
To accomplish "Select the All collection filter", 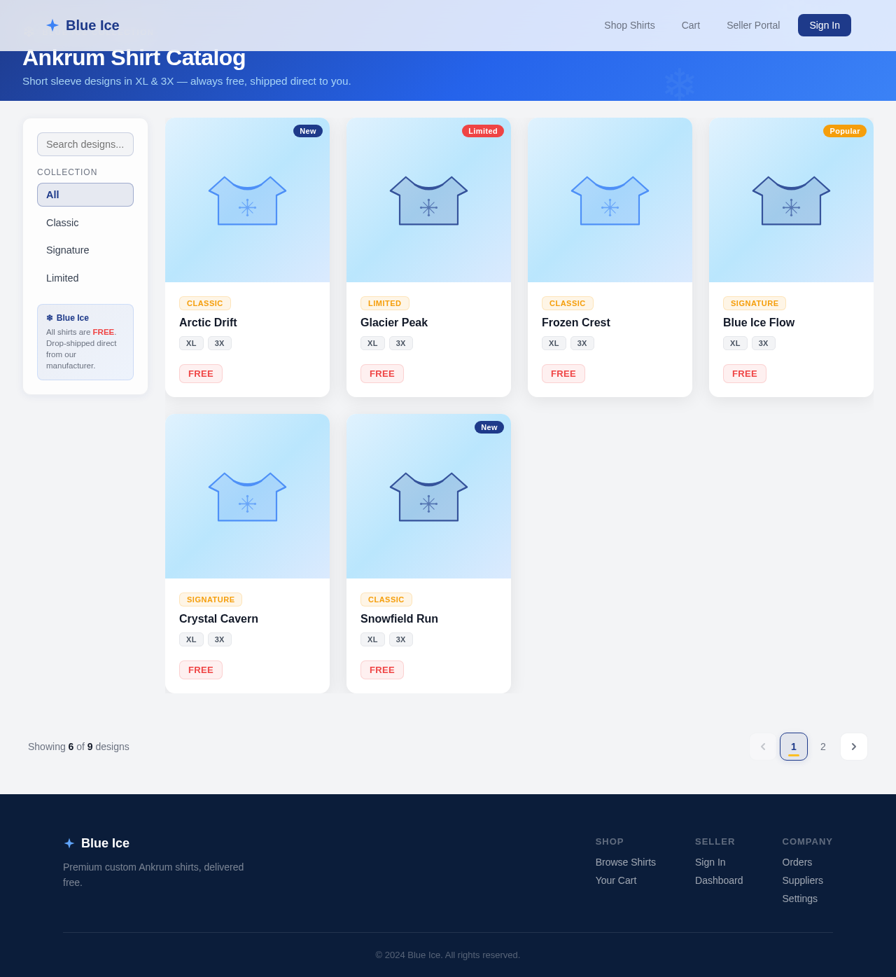I will coord(85,195).
